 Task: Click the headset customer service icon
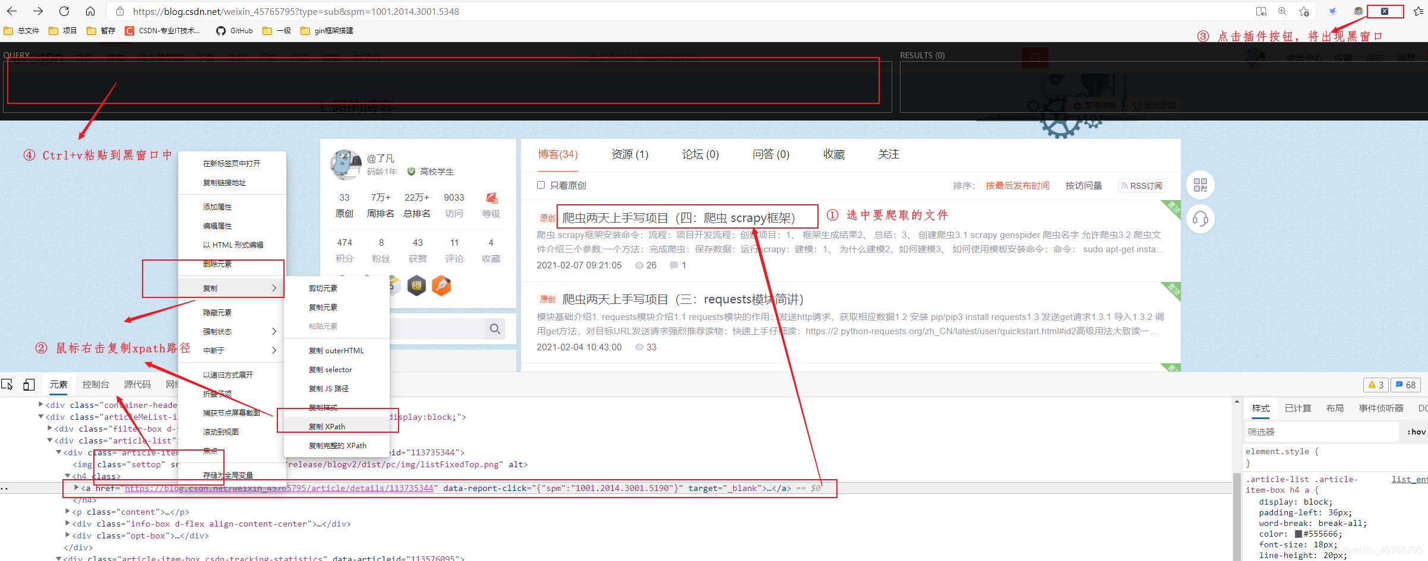click(1200, 220)
